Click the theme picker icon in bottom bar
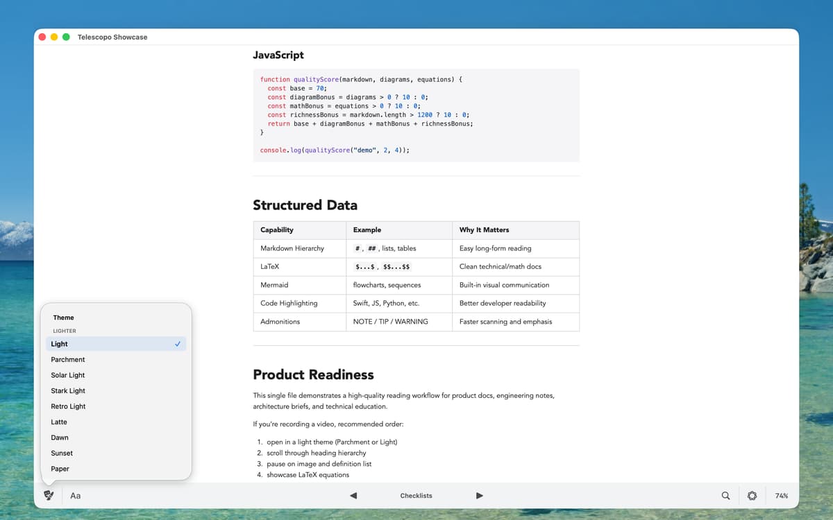Image resolution: width=833 pixels, height=520 pixels. (x=49, y=495)
